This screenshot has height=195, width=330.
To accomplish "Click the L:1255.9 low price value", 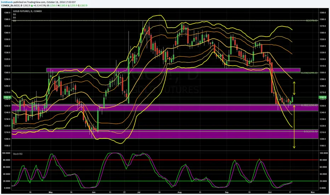I will (73, 5).
